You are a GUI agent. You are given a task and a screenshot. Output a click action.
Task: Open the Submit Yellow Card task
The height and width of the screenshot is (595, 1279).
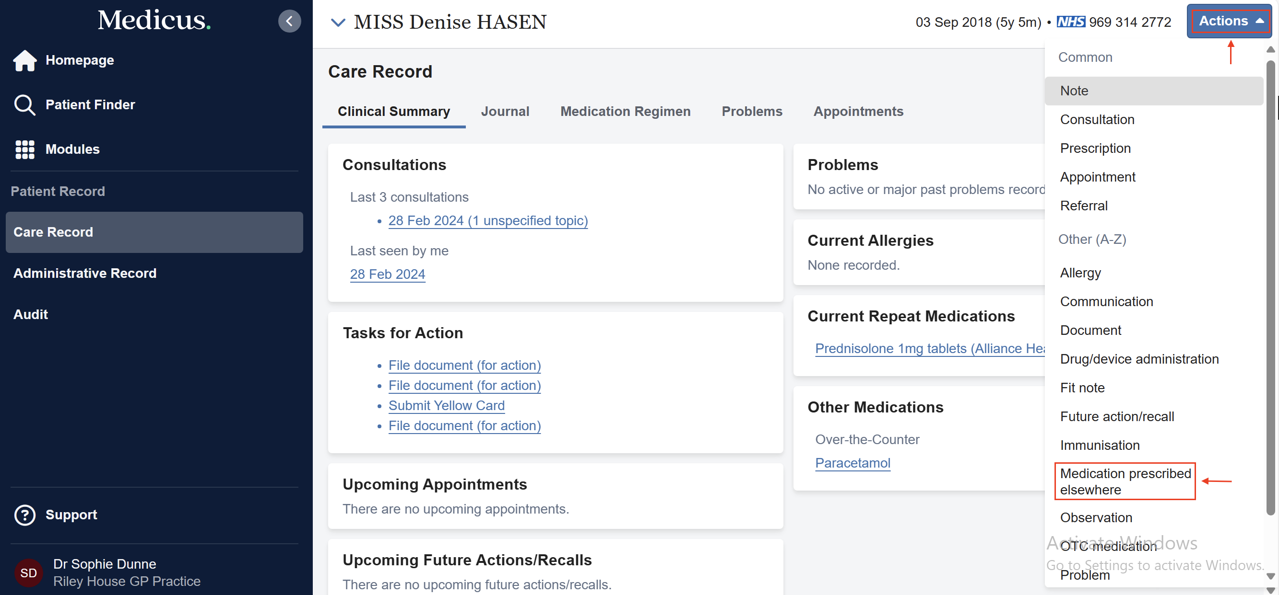pyautogui.click(x=446, y=406)
